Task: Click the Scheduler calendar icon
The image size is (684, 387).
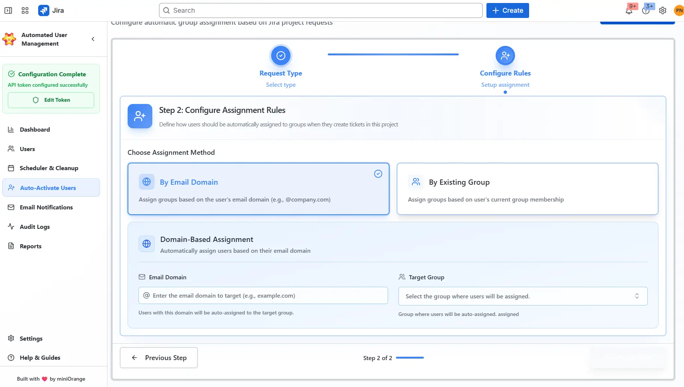Action: point(11,168)
